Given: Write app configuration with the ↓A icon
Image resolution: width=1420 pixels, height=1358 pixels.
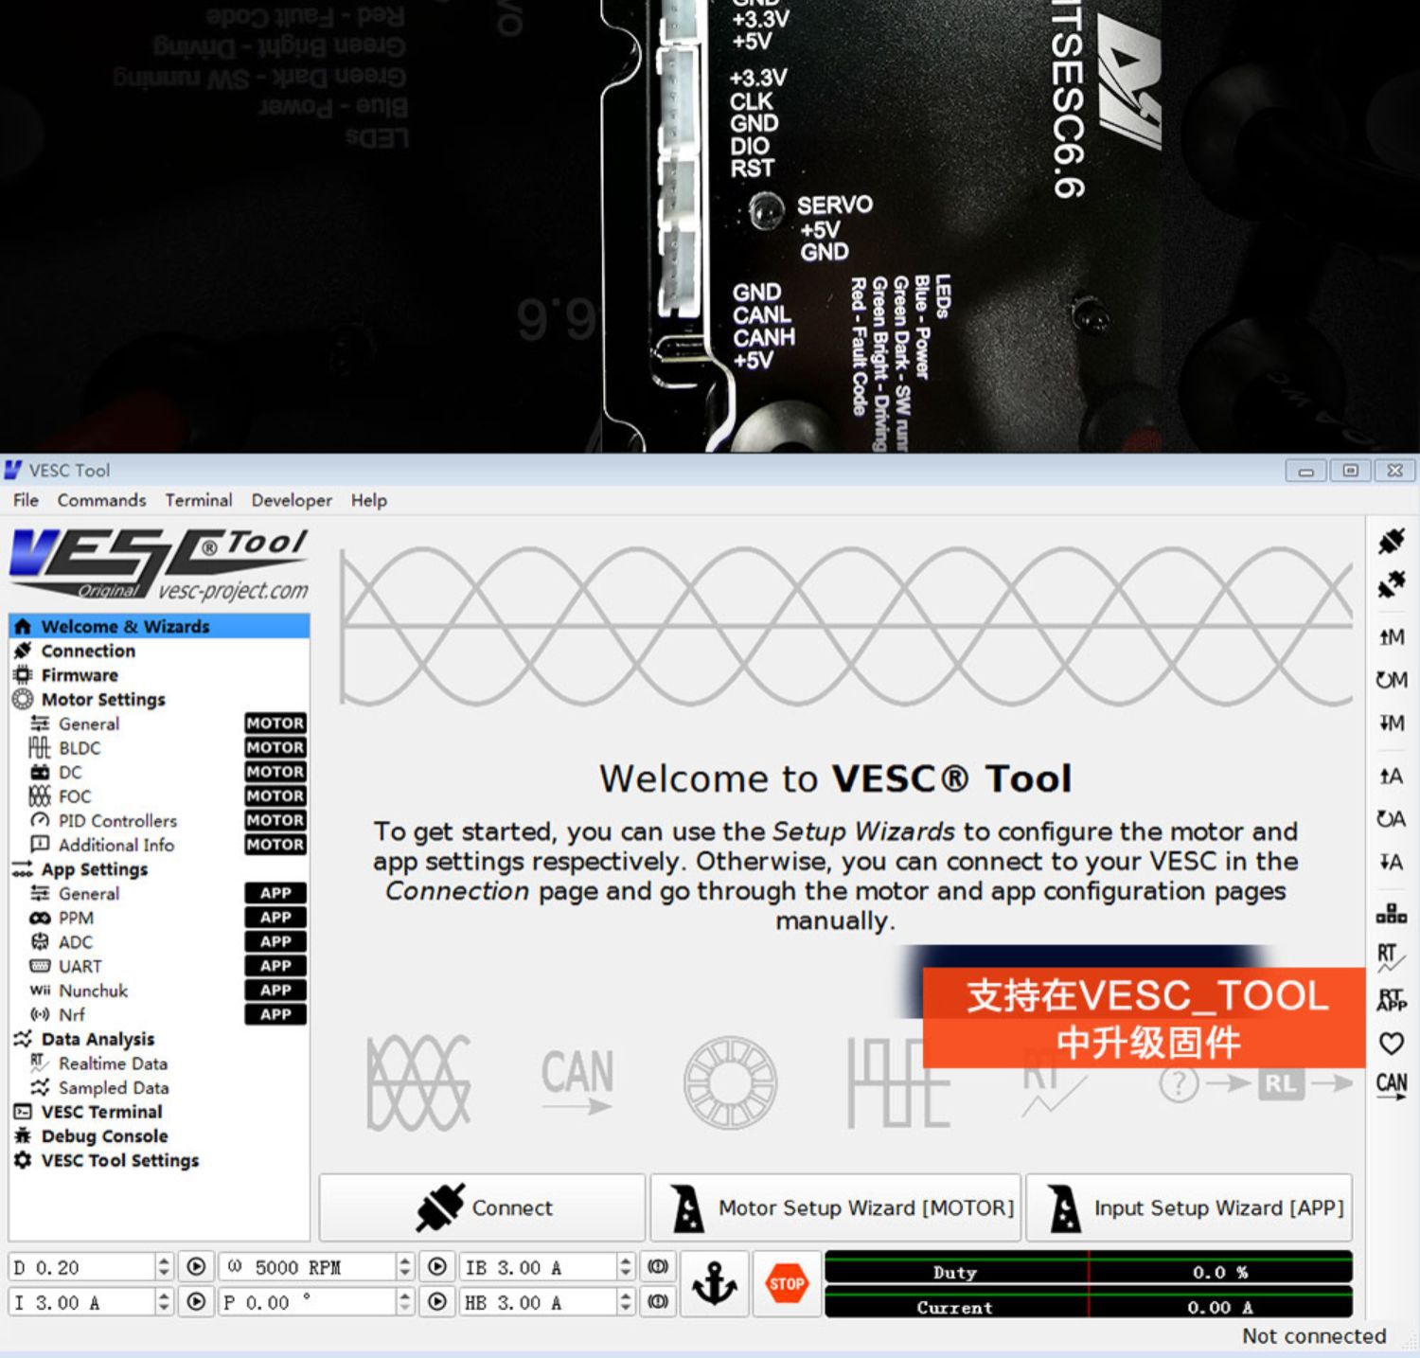Looking at the screenshot, I should [1391, 863].
